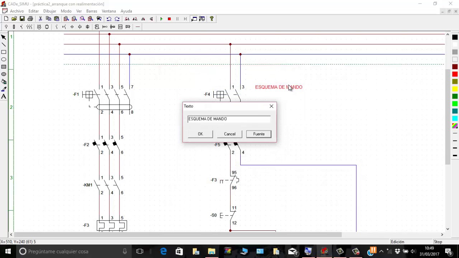Click the Cortana search box in taskbar
Image resolution: width=459 pixels, height=258 pixels.
(74, 251)
